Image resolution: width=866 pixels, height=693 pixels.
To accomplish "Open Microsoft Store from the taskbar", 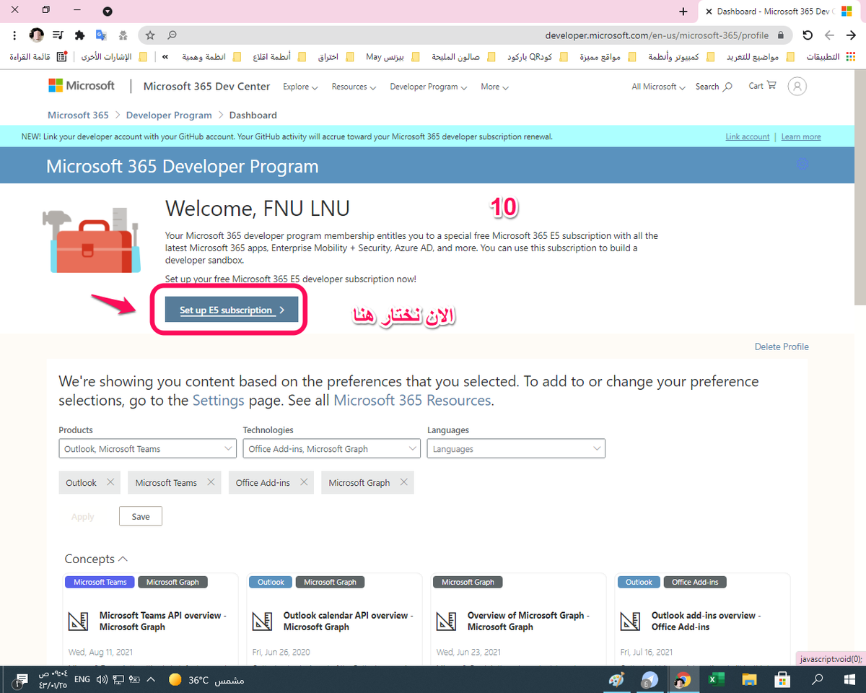I will point(782,679).
